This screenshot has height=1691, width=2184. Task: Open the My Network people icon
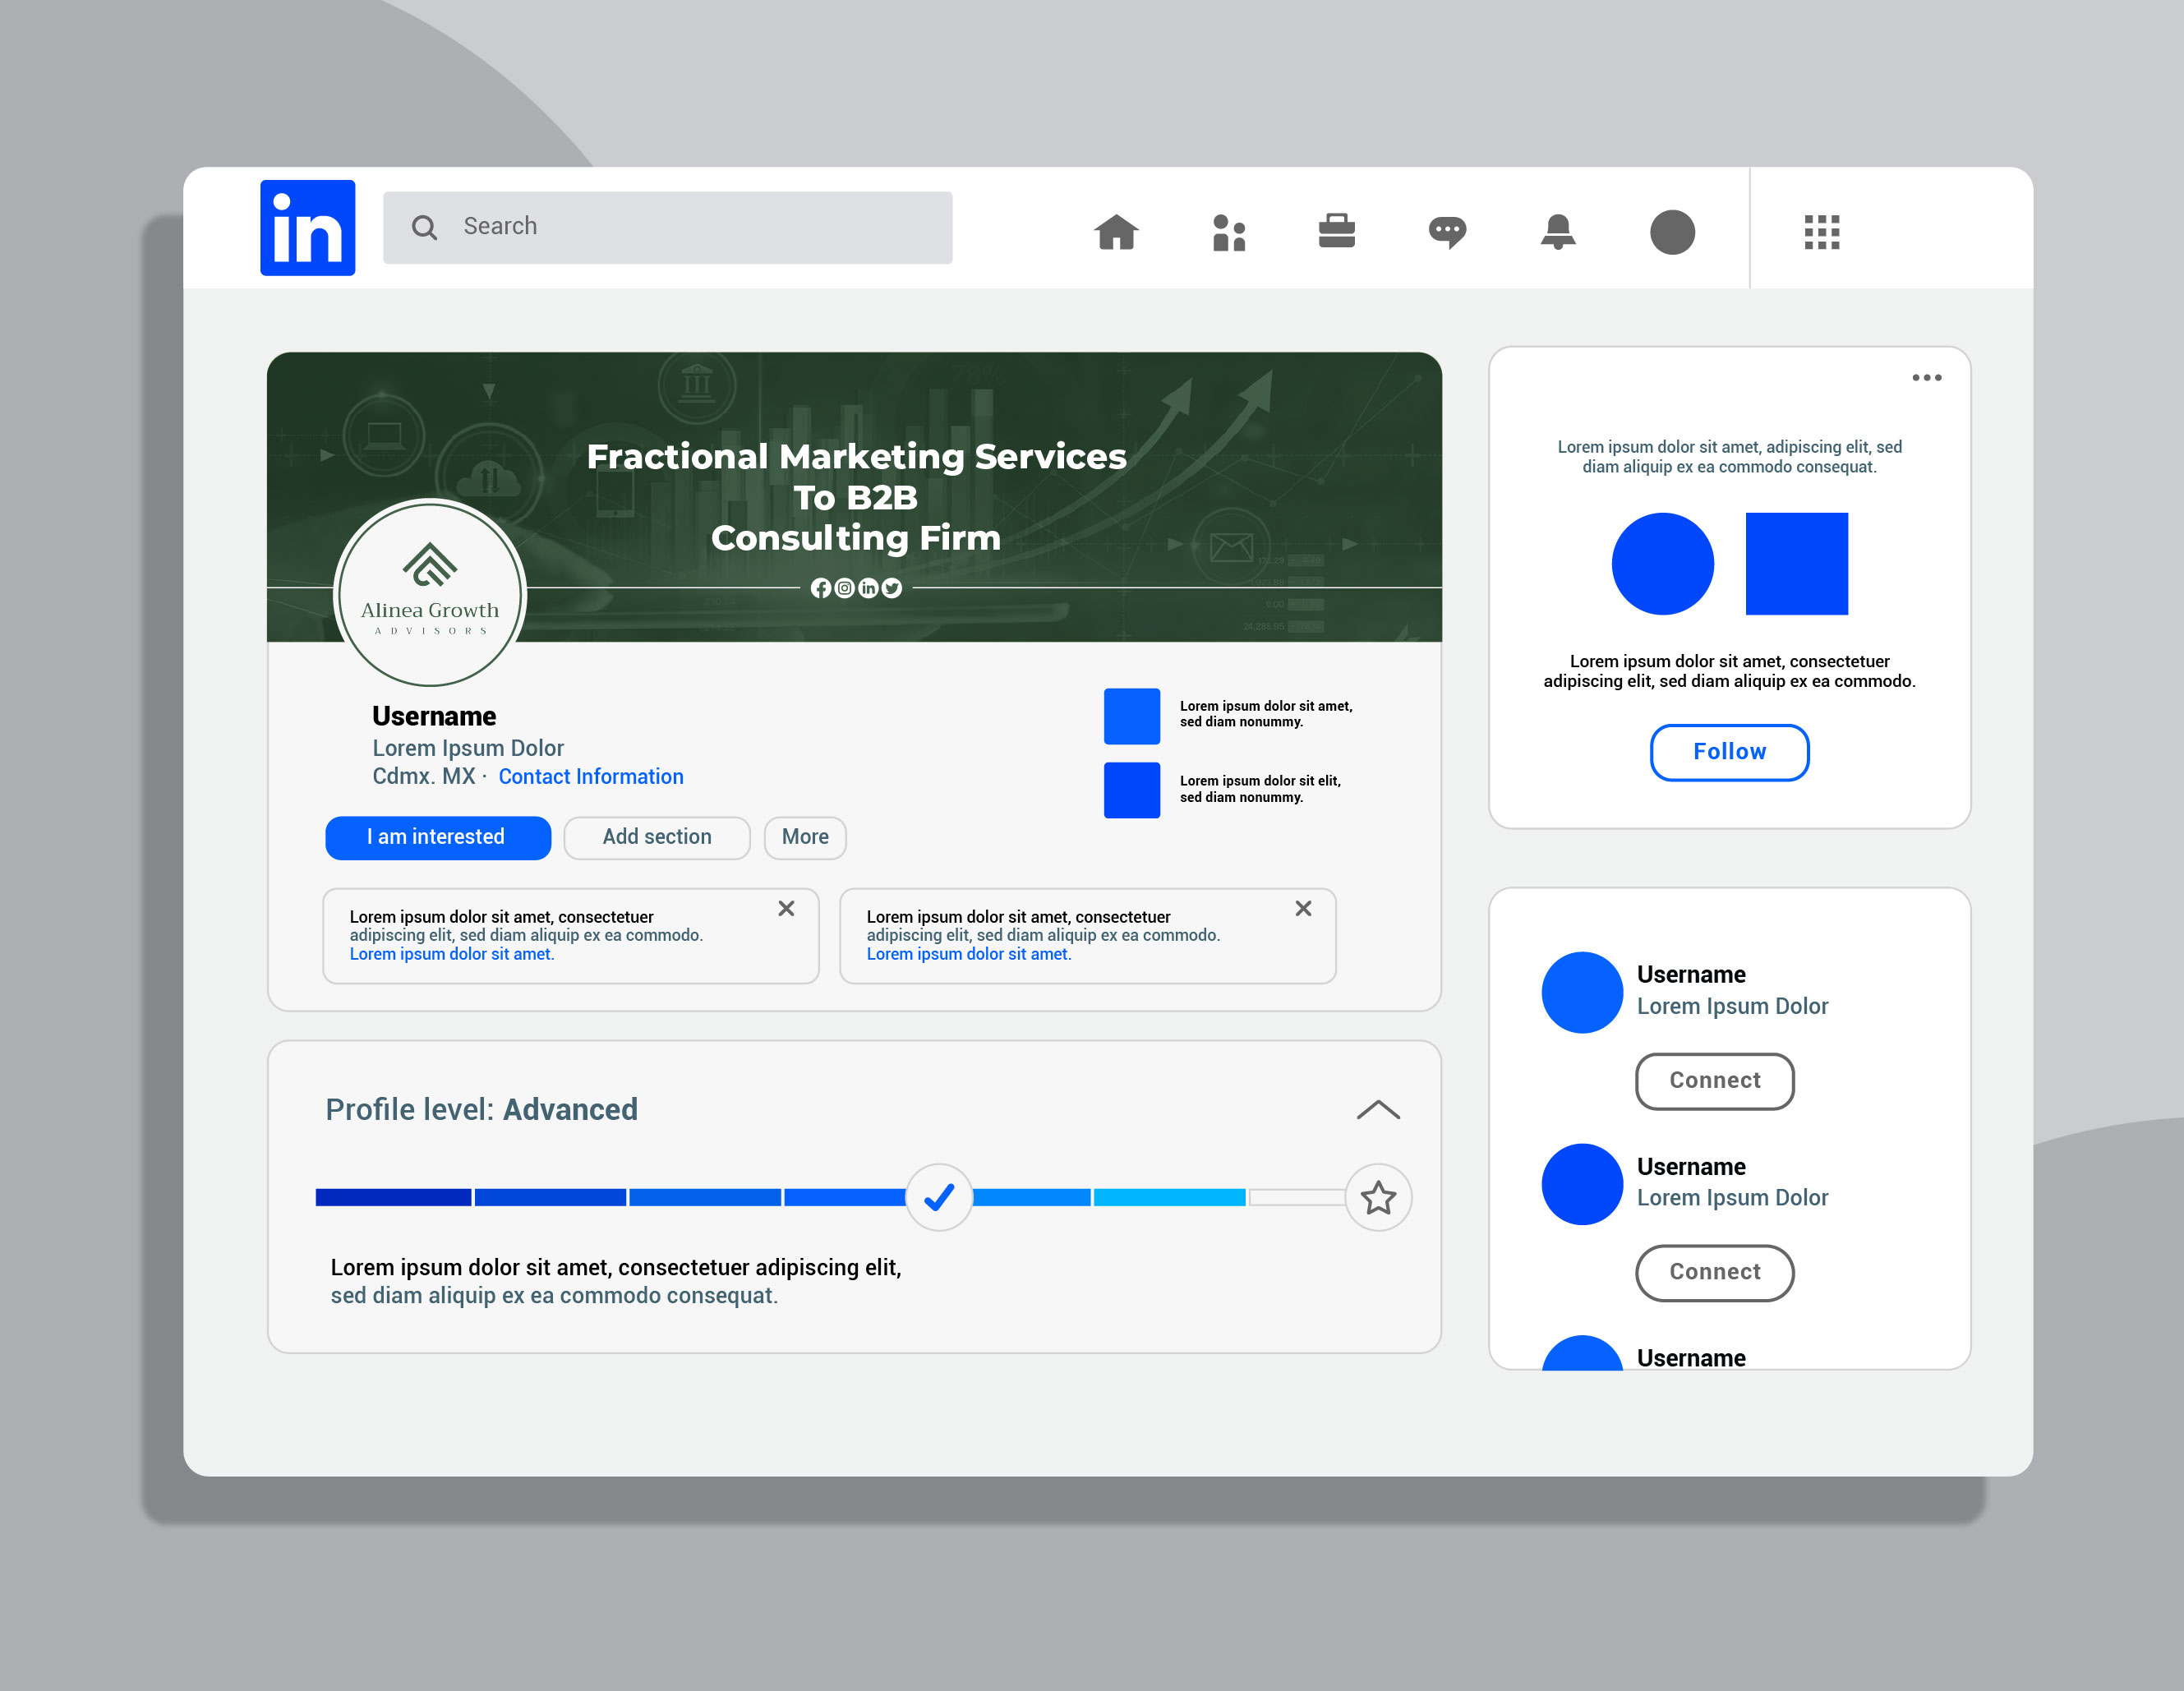tap(1229, 233)
